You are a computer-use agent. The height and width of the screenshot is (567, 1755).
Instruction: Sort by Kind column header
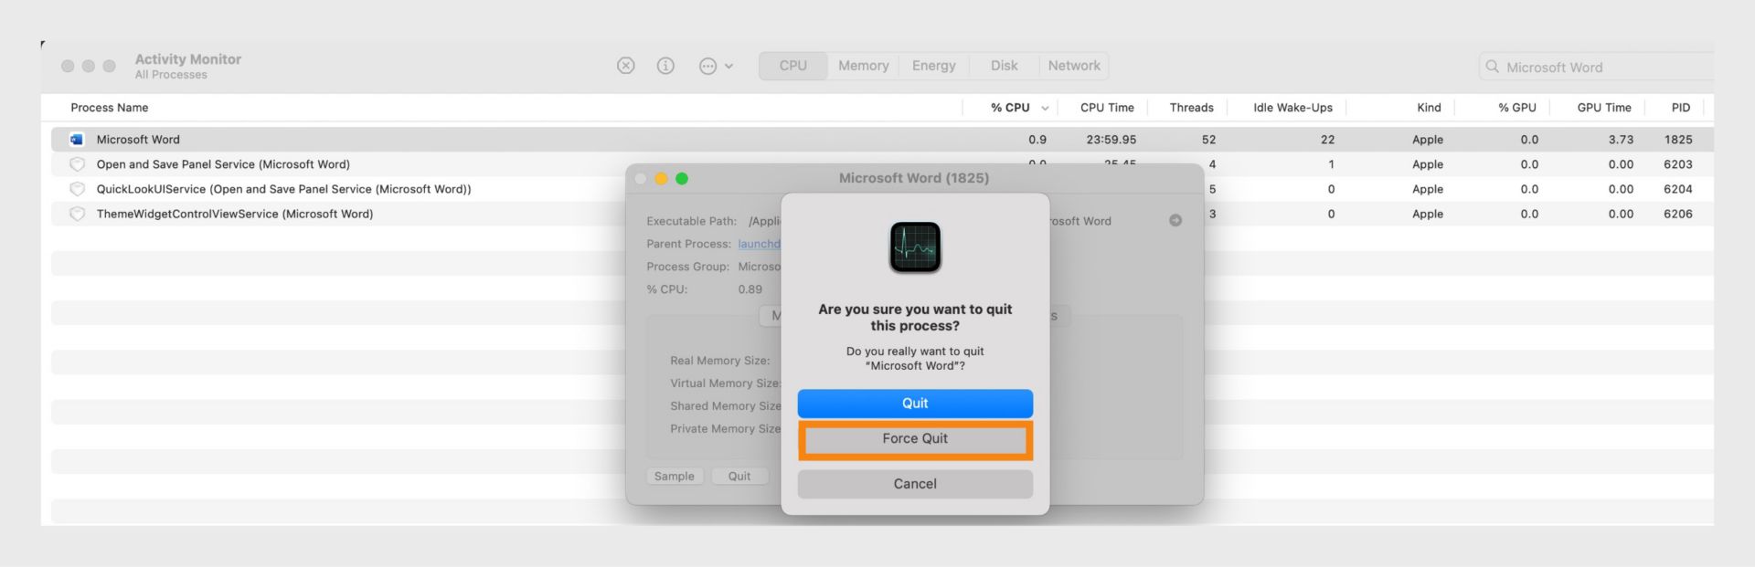tap(1429, 108)
